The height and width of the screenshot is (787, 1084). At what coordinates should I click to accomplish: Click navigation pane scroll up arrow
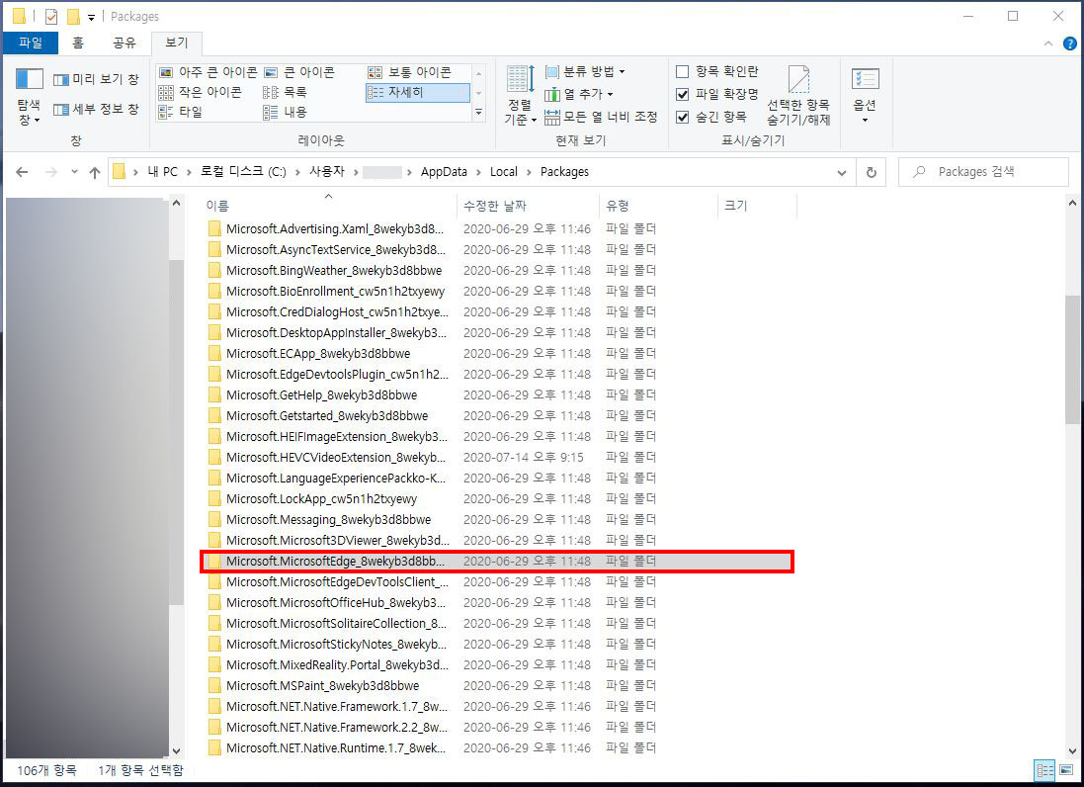(x=176, y=204)
